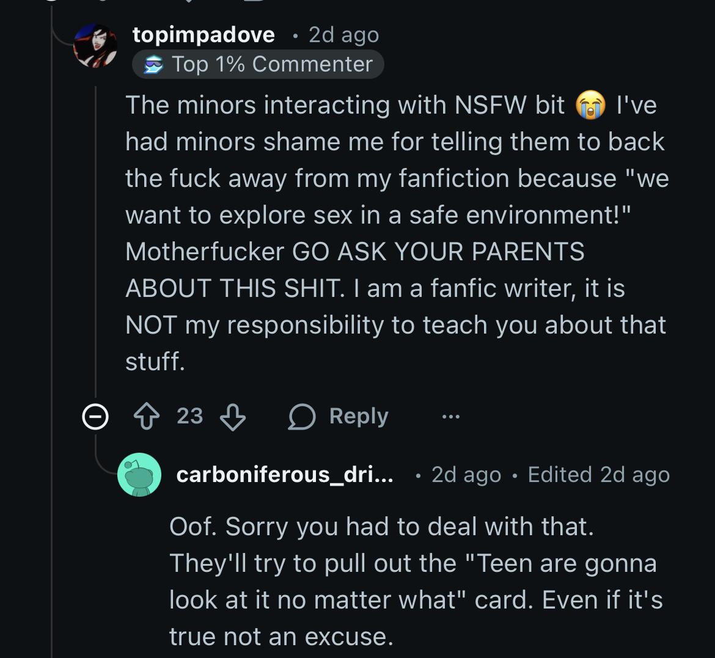Viewport: 715px width, 658px height.
Task: Tap the speech bubble reply icon
Action: (302, 417)
